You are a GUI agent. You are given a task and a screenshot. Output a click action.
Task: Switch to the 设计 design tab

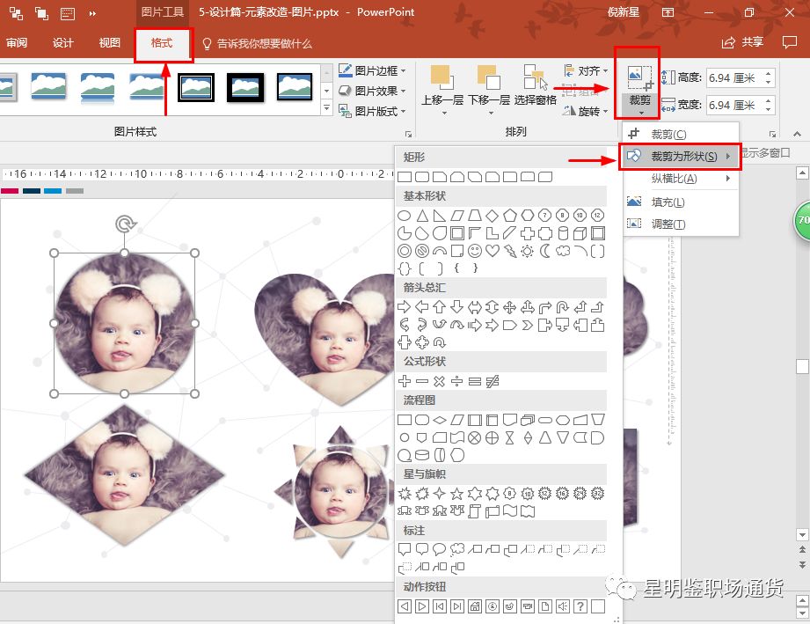[63, 43]
